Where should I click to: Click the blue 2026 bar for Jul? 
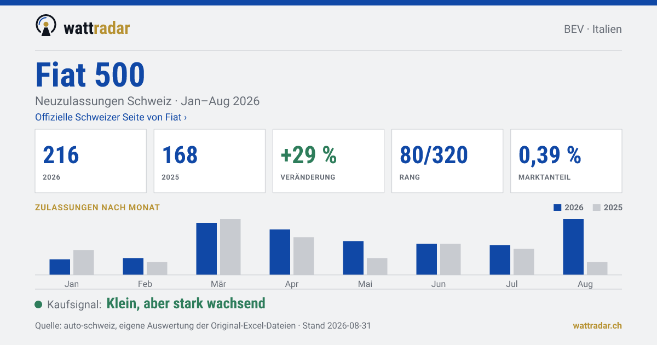click(500, 260)
